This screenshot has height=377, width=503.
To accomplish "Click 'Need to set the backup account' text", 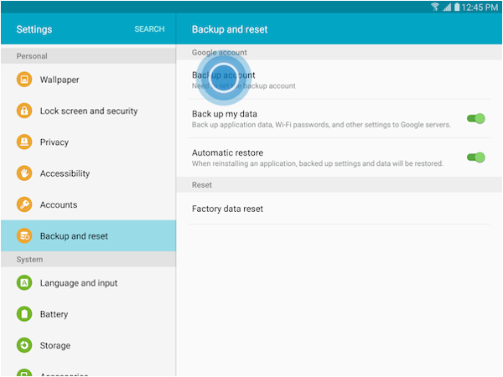I will (243, 86).
